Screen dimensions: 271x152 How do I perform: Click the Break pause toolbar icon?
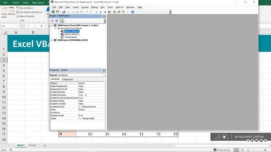tap(101, 12)
